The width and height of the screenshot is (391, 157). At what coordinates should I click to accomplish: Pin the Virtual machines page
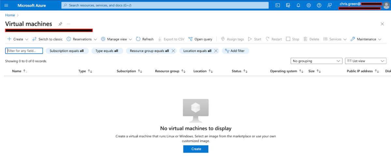[x=60, y=24]
